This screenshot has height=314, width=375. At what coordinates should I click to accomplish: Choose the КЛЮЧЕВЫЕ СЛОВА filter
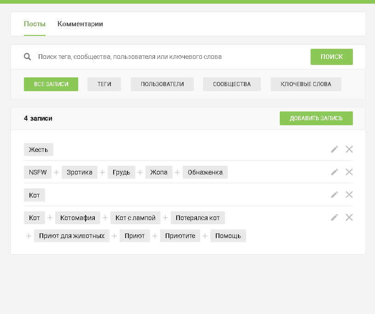306,84
